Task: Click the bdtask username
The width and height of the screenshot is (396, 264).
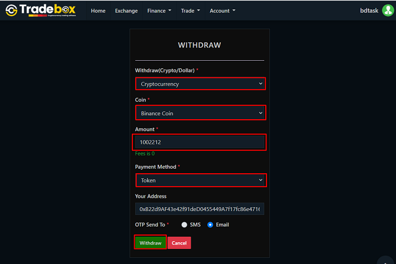Action: 369,11
